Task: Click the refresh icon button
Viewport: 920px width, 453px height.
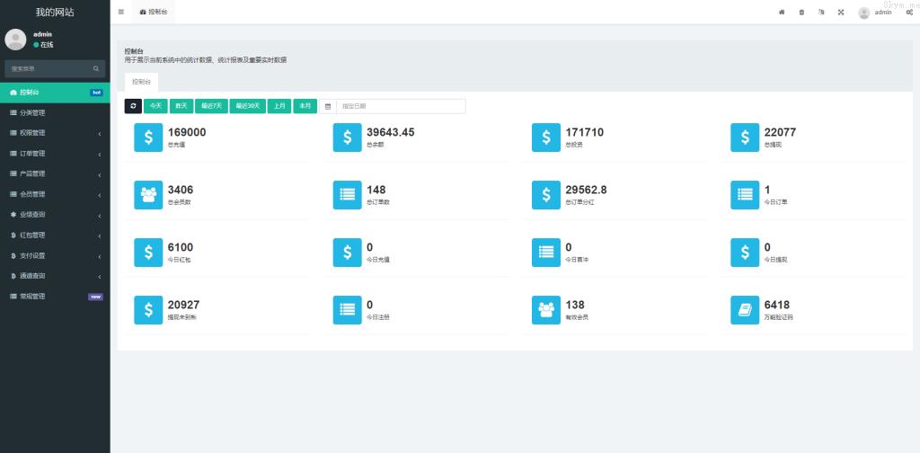Action: pos(133,106)
